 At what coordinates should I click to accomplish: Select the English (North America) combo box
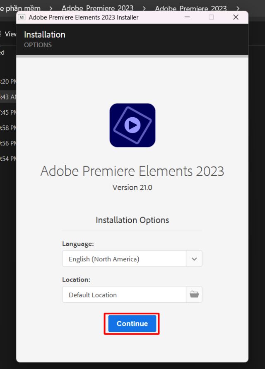coord(124,258)
